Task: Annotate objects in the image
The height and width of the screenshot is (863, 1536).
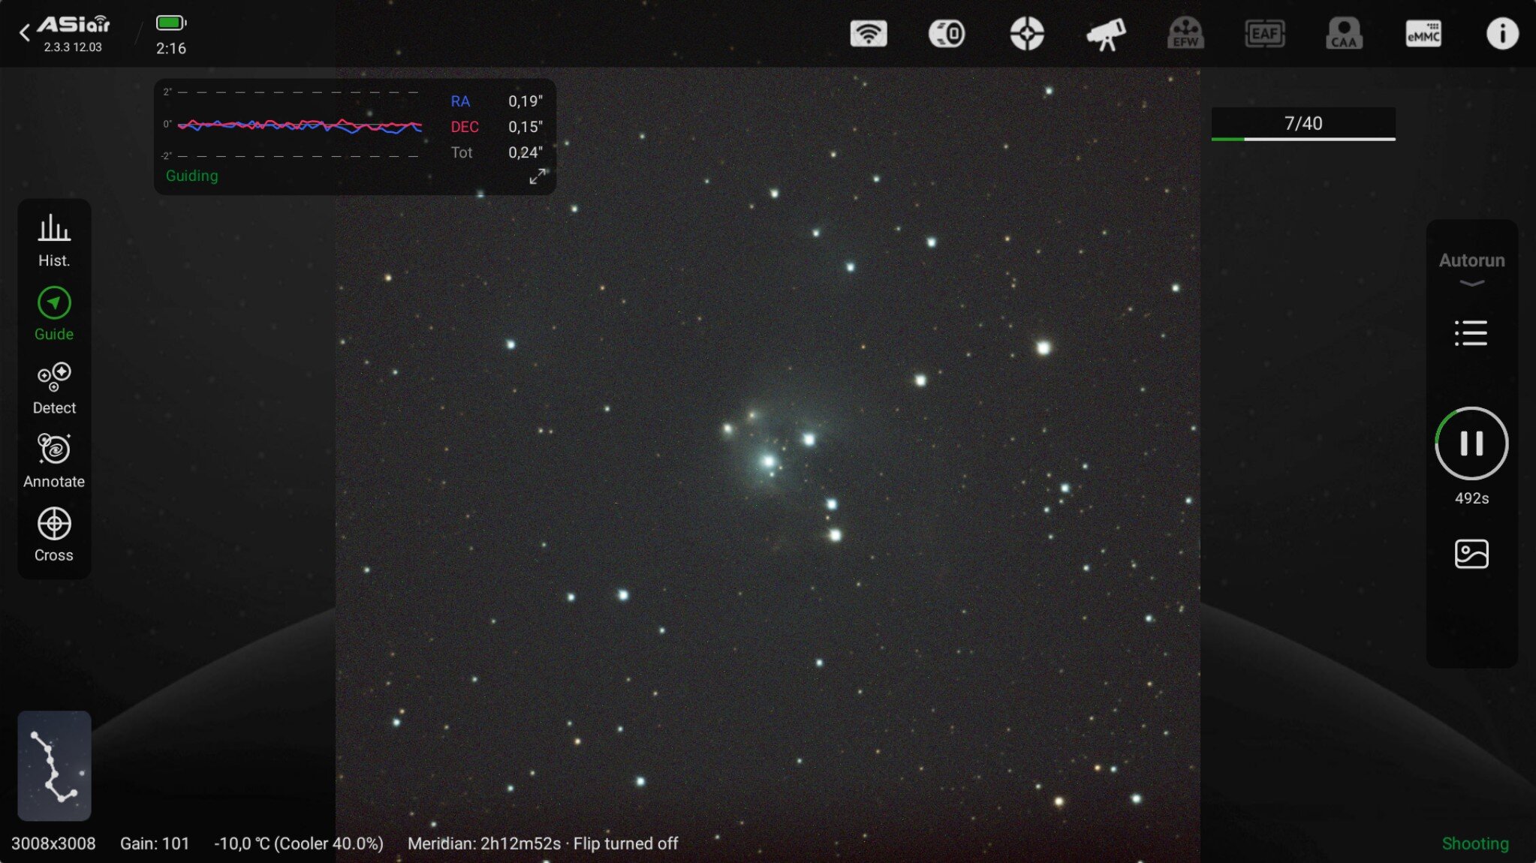Action: (54, 461)
